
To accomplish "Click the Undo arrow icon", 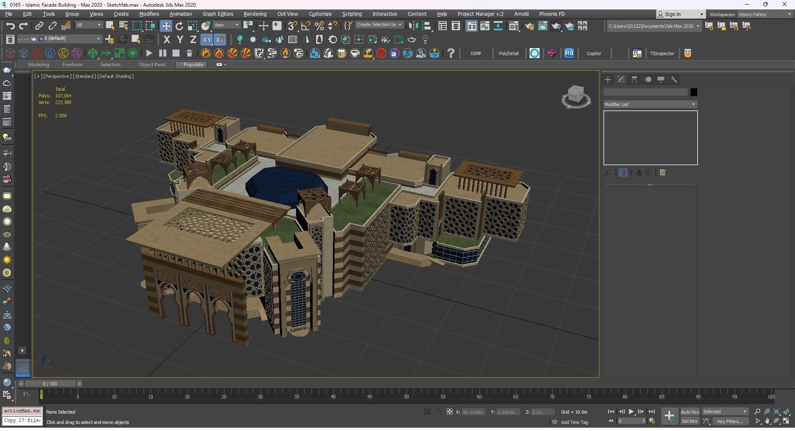I will 10,26.
